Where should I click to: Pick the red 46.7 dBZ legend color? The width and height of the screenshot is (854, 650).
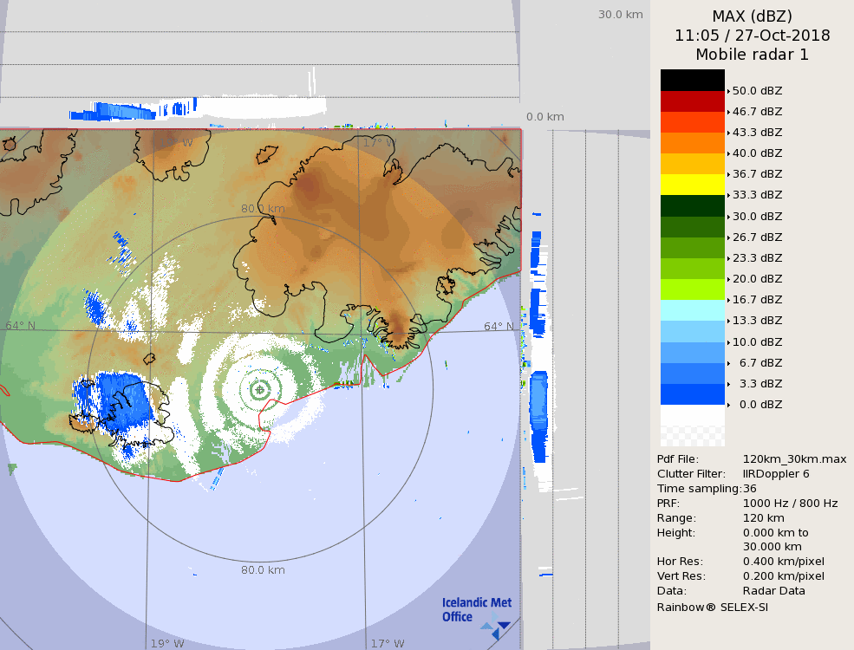point(692,101)
